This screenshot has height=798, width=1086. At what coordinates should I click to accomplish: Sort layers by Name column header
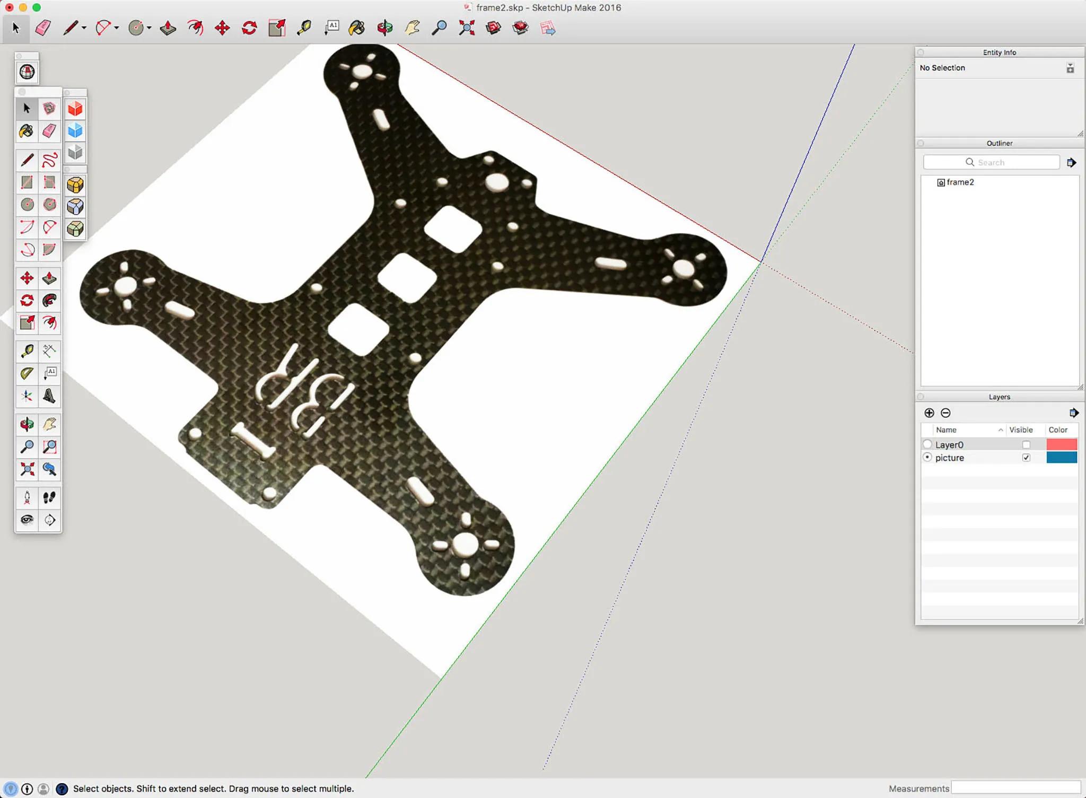pyautogui.click(x=946, y=430)
